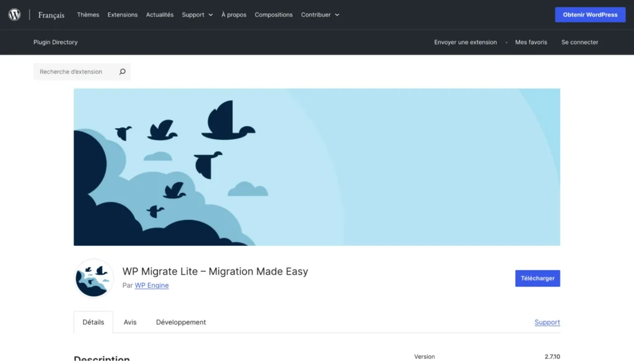634x361 pixels.
Task: Open the À propos page
Action: [x=233, y=15]
